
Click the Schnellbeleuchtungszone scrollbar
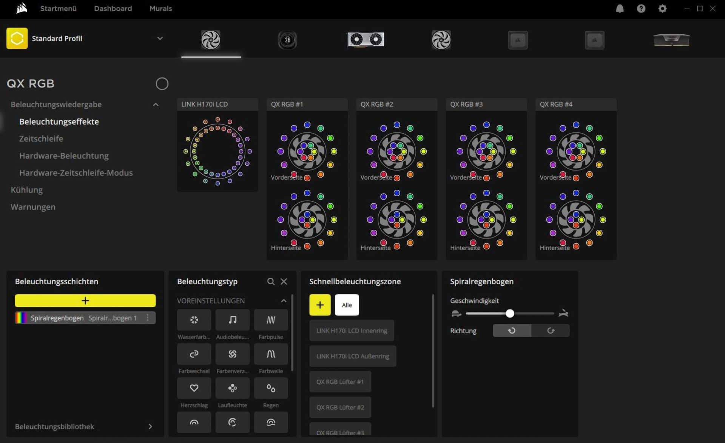pos(433,351)
